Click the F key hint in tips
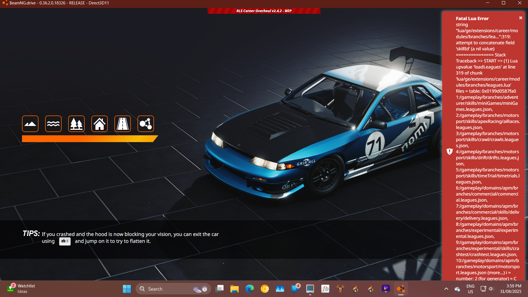Image resolution: width=528 pixels, height=297 pixels. 65,241
